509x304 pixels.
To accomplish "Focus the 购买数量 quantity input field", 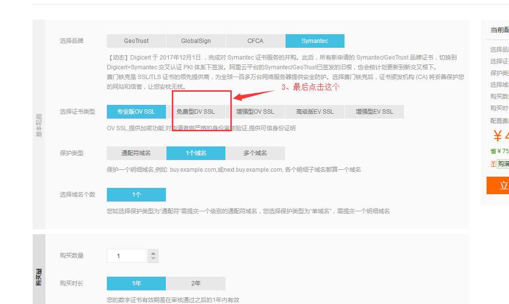I will click(127, 256).
